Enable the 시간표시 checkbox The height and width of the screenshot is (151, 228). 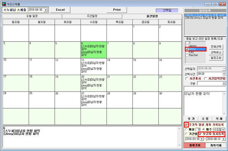coord(187,79)
